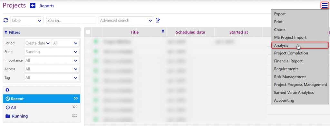Screen dimensions: 330x126
Task: Open Risk Management menu item
Action: point(300,76)
